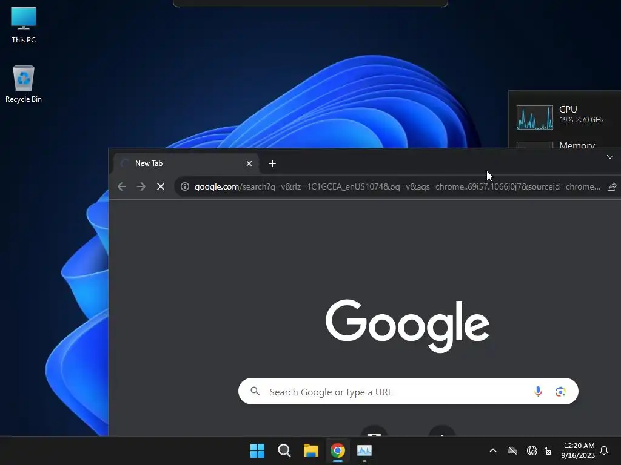Select CPU graph in Task Manager
Image resolution: width=621 pixels, height=465 pixels.
(535, 117)
